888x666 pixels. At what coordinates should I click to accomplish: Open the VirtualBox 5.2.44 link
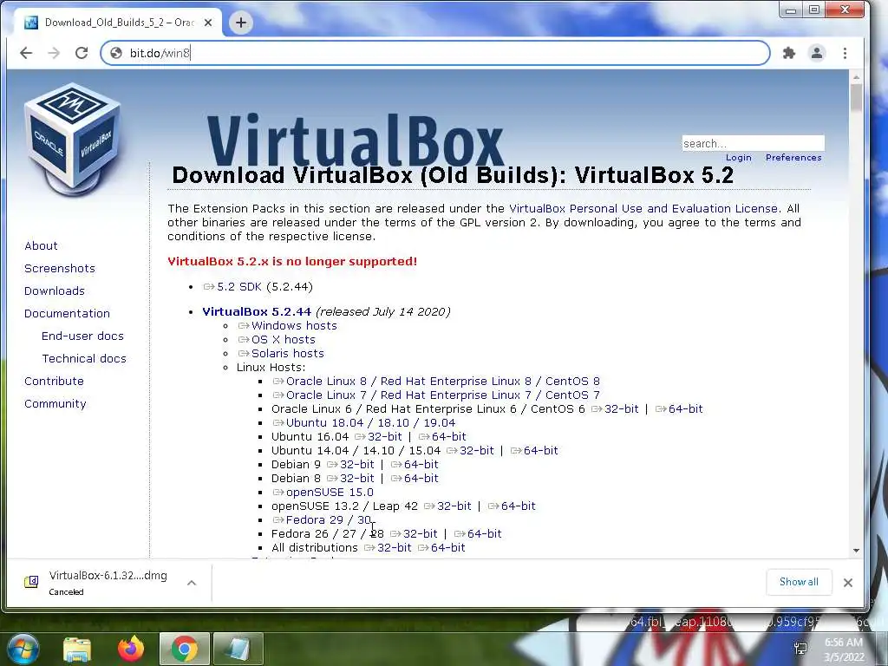click(257, 311)
